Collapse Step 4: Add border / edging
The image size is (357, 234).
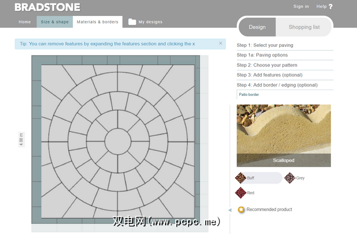pyautogui.click(x=285, y=85)
